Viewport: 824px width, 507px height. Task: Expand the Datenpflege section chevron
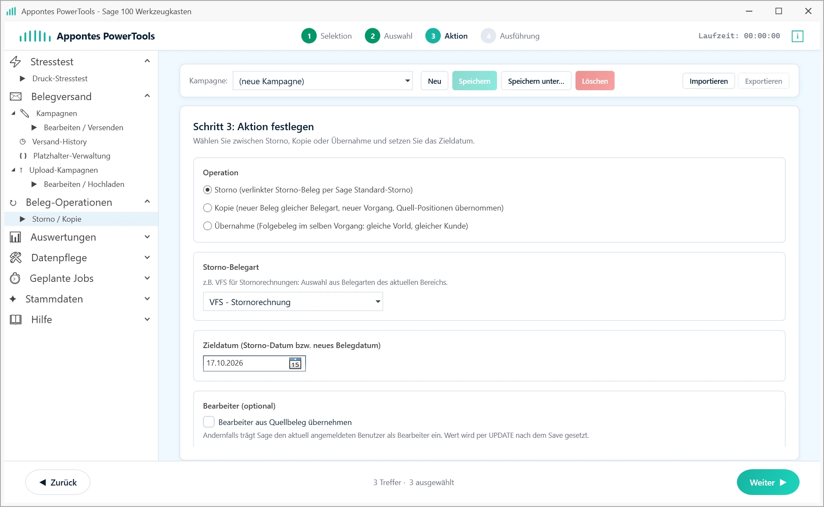pyautogui.click(x=147, y=257)
